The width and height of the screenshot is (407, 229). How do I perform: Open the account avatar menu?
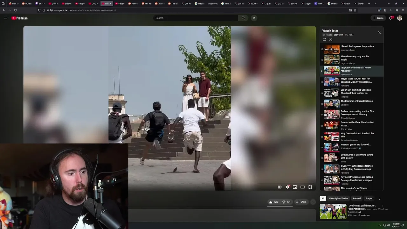pyautogui.click(x=400, y=18)
